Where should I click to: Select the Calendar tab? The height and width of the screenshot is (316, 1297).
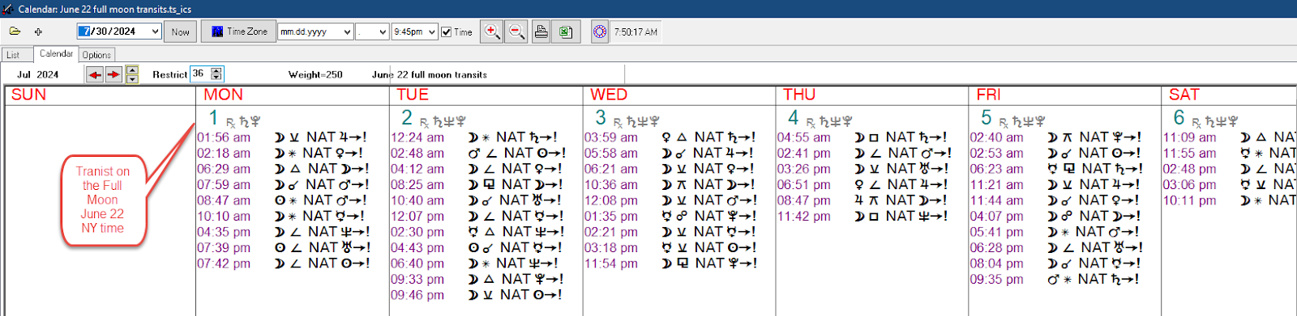pyautogui.click(x=56, y=53)
